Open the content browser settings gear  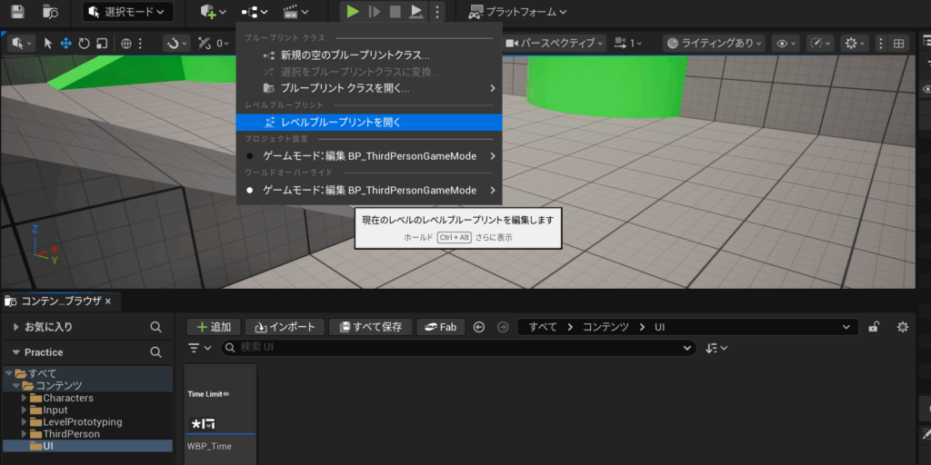click(x=902, y=327)
